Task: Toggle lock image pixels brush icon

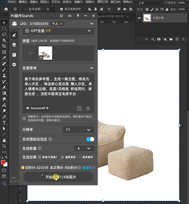Action: click(x=152, y=9)
